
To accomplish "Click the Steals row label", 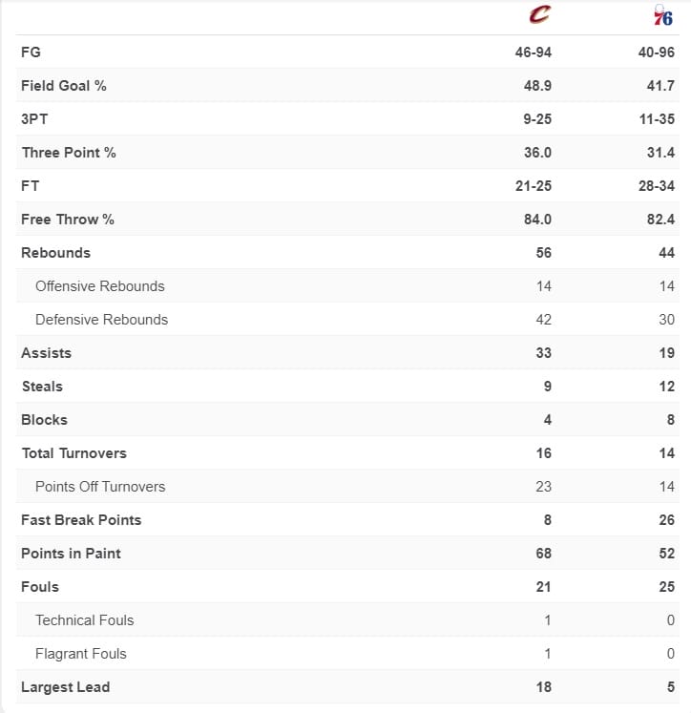I will pos(42,387).
